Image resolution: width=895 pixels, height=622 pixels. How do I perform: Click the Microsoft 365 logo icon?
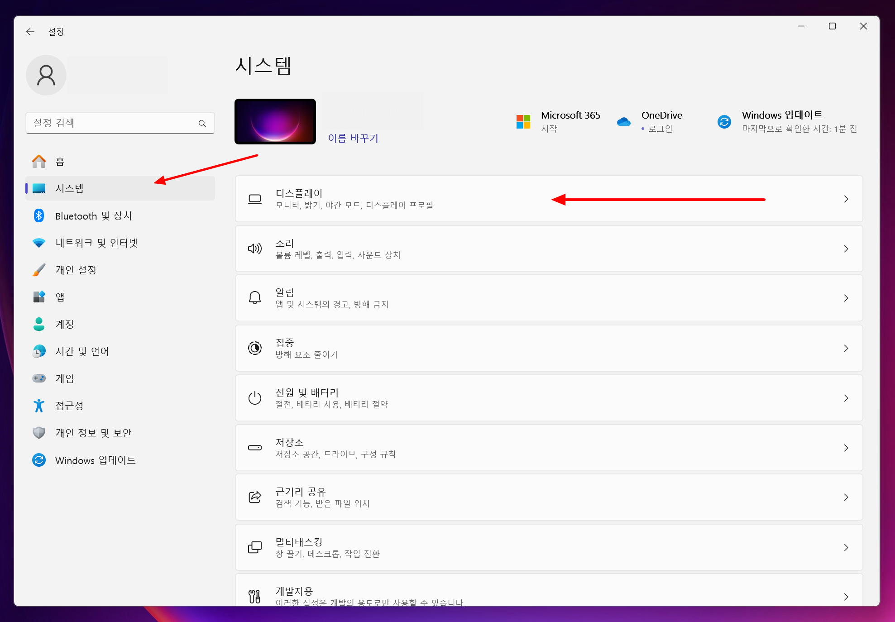coord(523,122)
